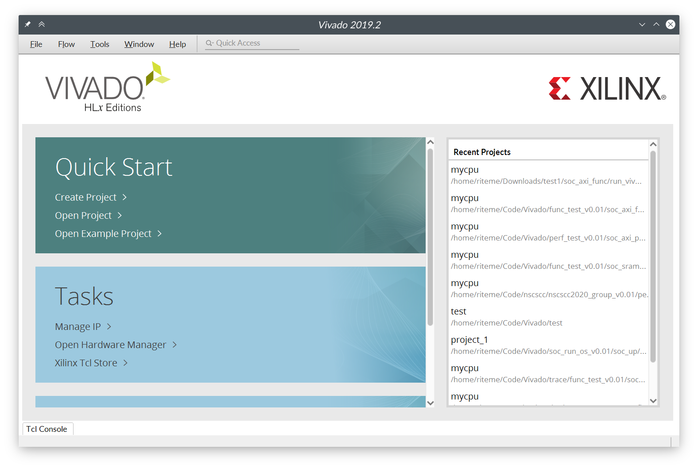Click the chevron next to Open Example Project
698x469 pixels.
click(159, 233)
